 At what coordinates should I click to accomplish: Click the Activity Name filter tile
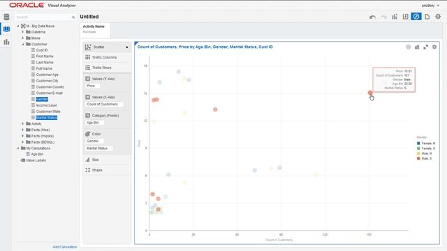click(x=95, y=30)
